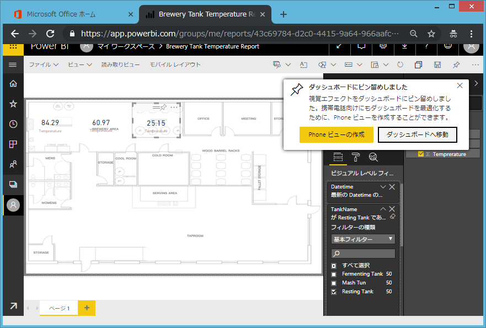The width and height of the screenshot is (486, 328).
Task: Pin the selected 25.15 card visual
Action: coord(163,107)
